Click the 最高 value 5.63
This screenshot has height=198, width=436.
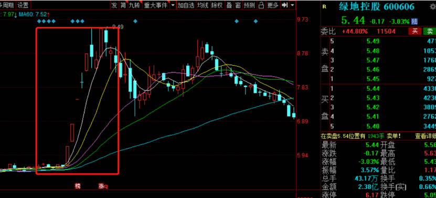click(x=430, y=153)
